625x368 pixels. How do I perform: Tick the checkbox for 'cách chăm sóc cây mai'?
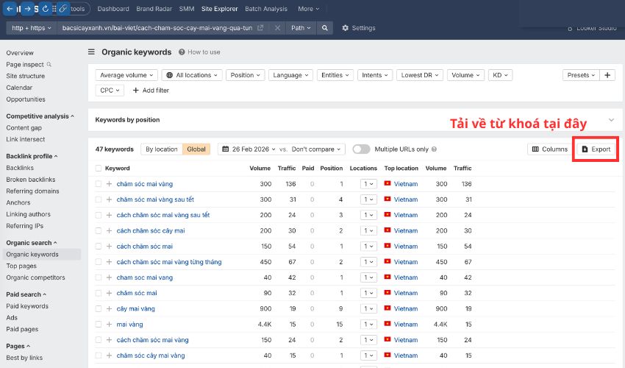99,231
